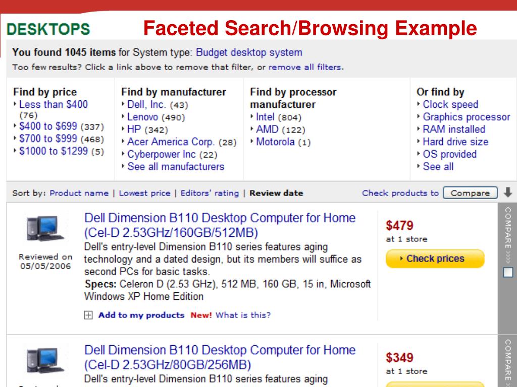Open the Clock speed facet
This screenshot has height=387, width=517.
tap(450, 105)
